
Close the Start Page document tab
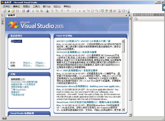(129, 15)
